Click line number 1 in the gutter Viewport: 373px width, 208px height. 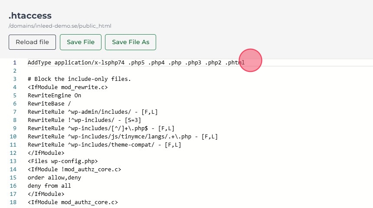pos(14,63)
